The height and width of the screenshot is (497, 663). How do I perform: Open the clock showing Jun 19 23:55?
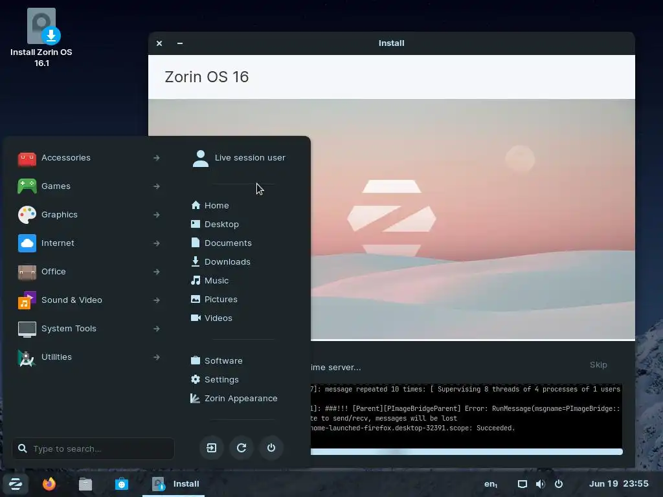(x=618, y=484)
